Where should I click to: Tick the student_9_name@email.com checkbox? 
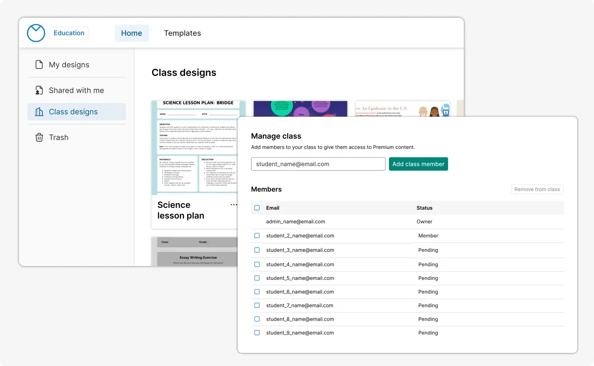click(x=257, y=333)
